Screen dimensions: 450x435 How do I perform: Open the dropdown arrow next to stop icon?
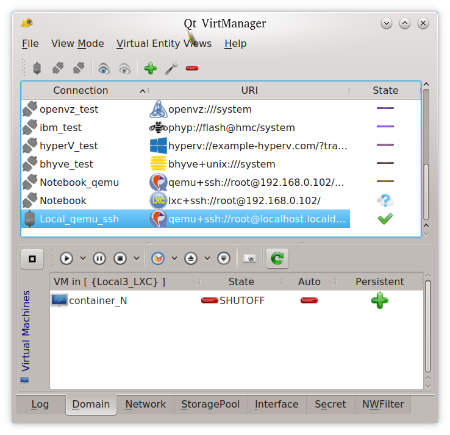(137, 258)
